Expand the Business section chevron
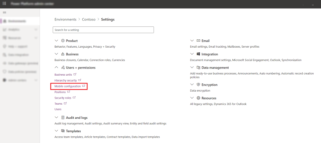Viewport: 321px width, 143px height. [56, 54]
